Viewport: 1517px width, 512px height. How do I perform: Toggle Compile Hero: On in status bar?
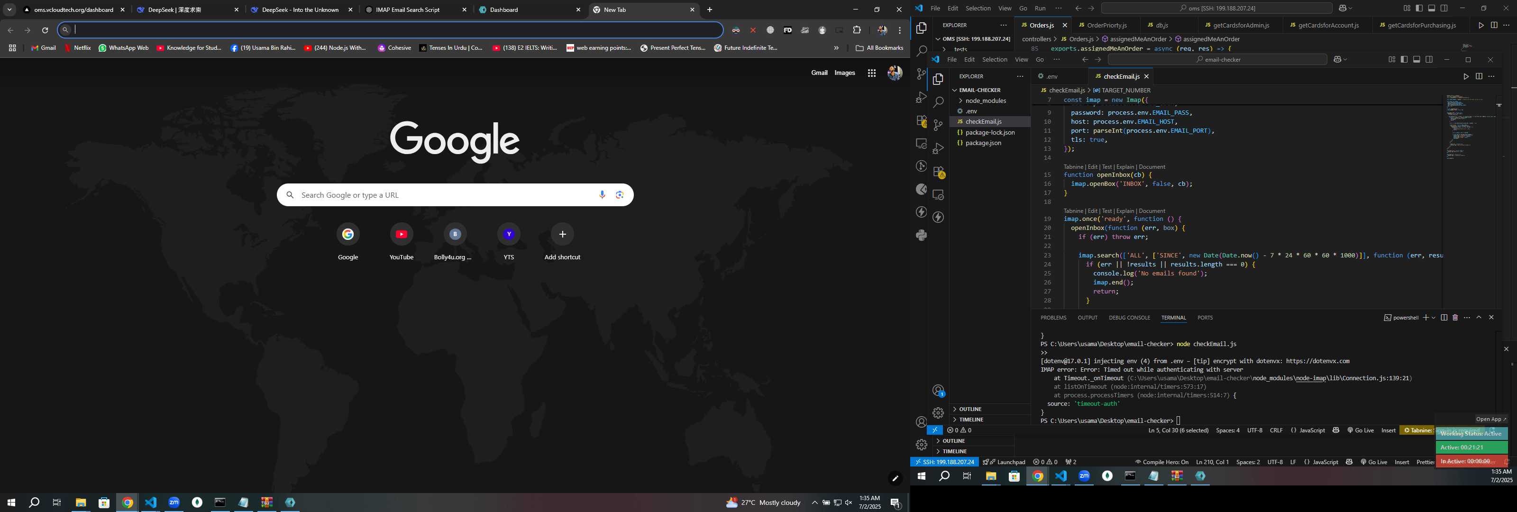(x=1161, y=462)
